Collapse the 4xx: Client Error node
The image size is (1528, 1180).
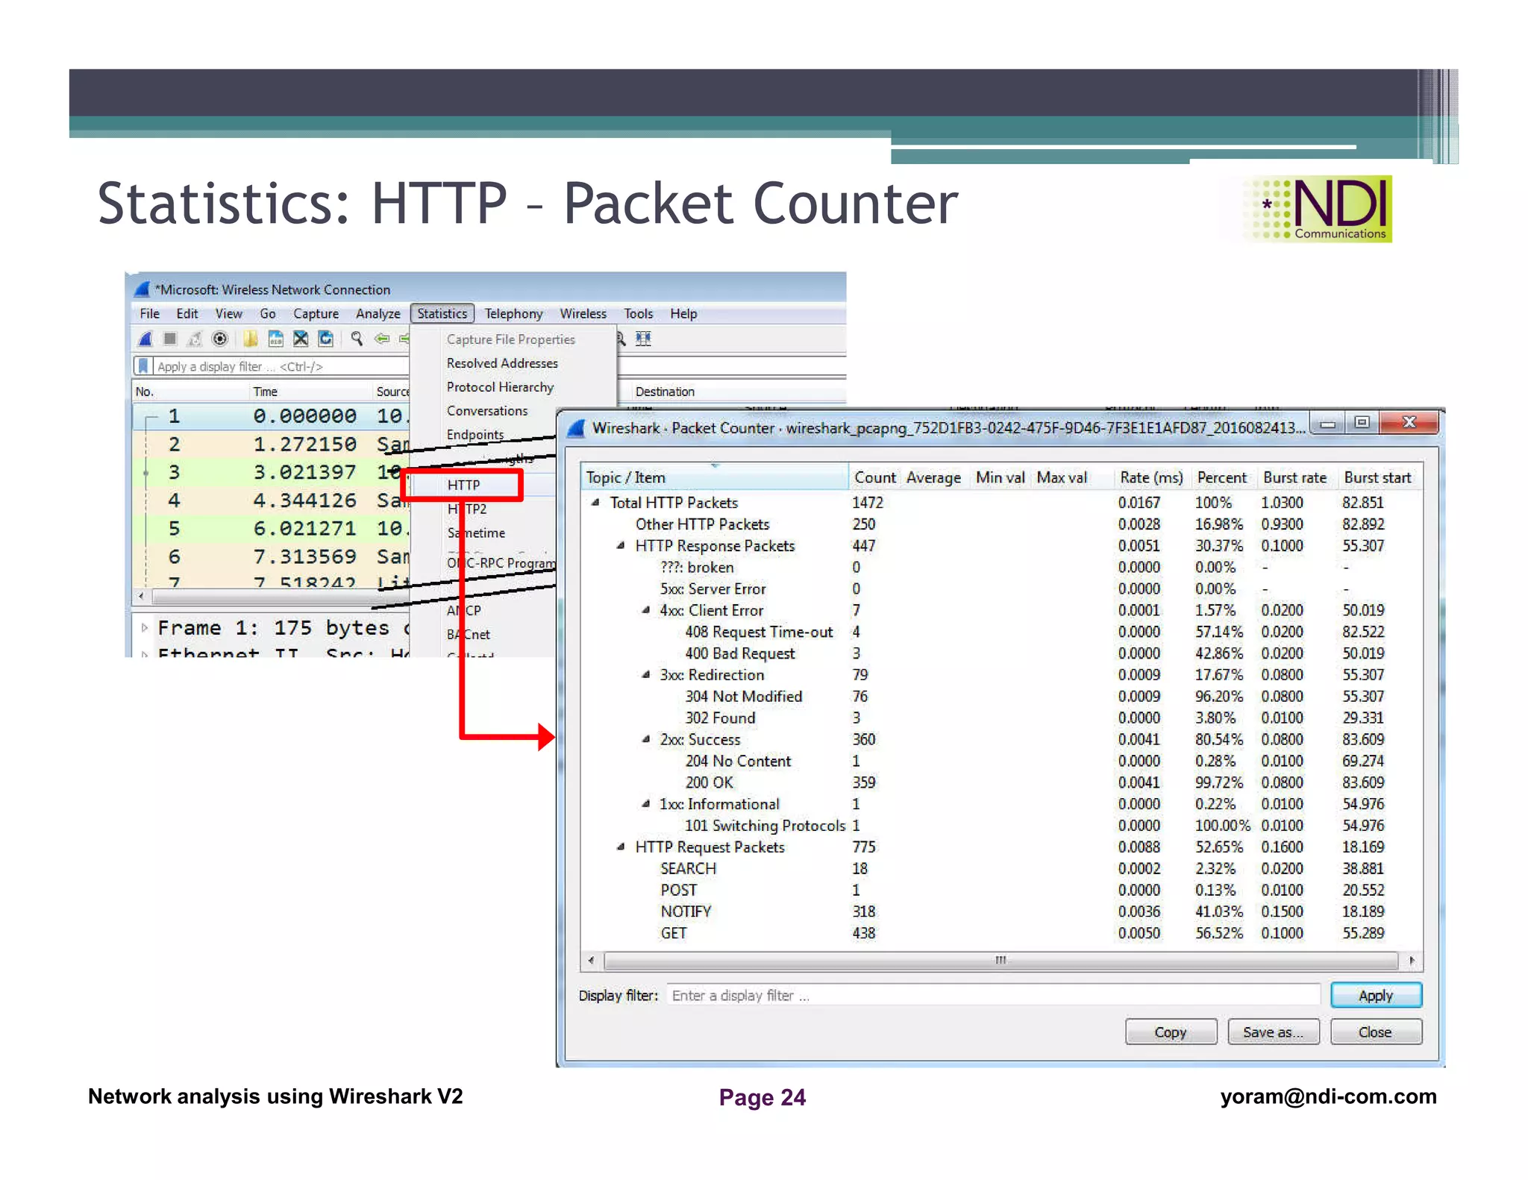(646, 610)
